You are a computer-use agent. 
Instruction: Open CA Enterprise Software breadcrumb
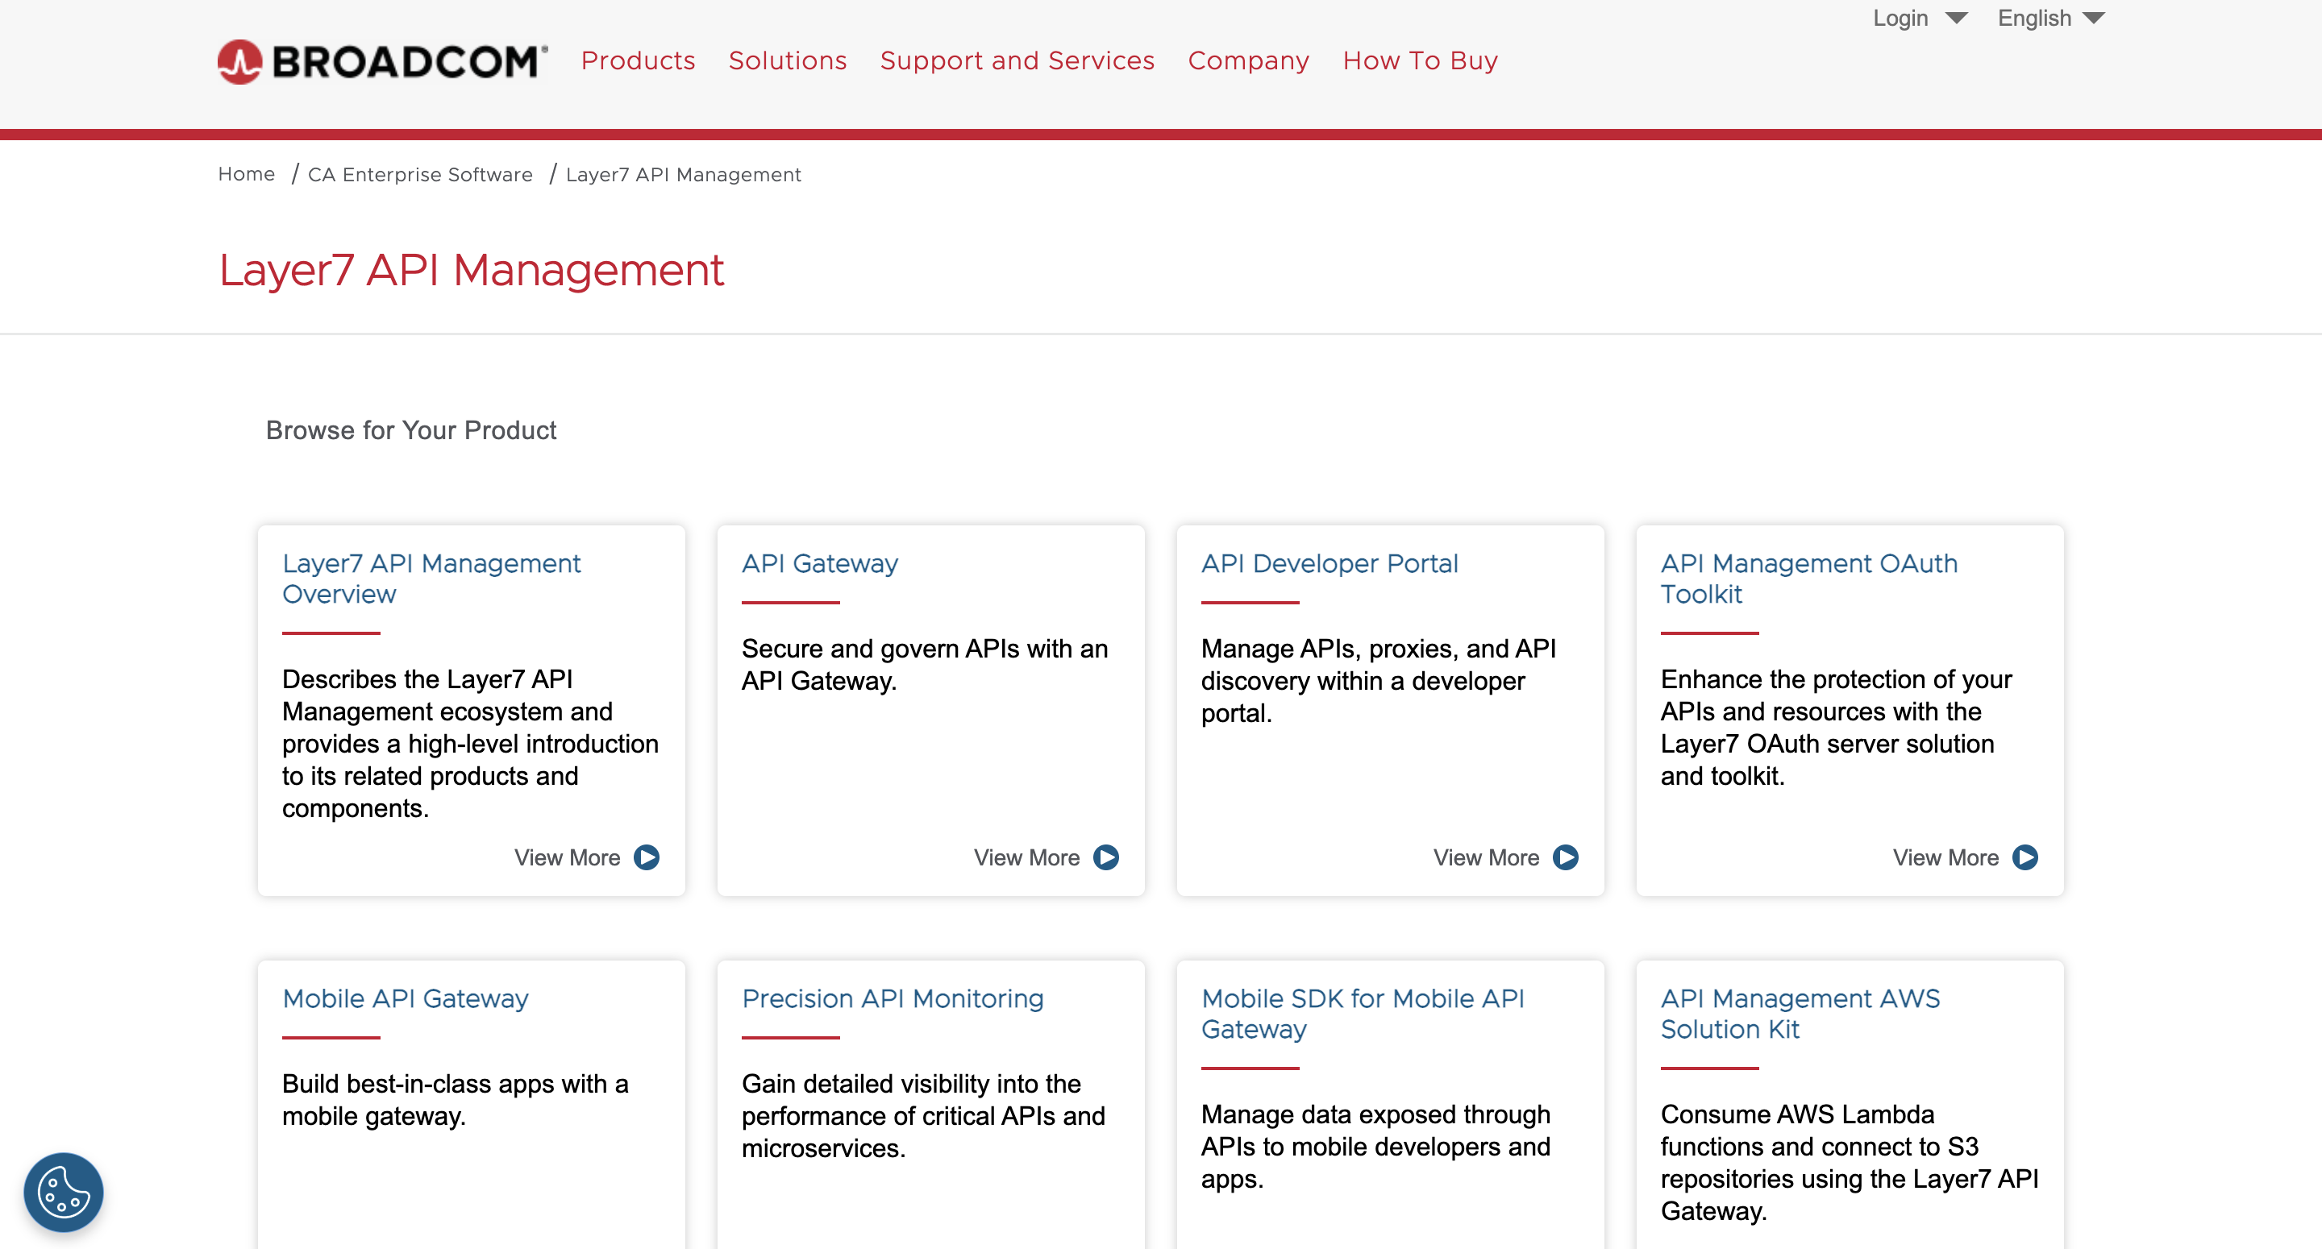[420, 175]
